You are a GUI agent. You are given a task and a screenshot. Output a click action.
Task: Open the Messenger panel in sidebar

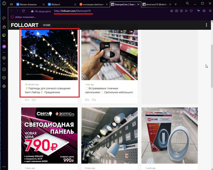[x=4, y=47]
